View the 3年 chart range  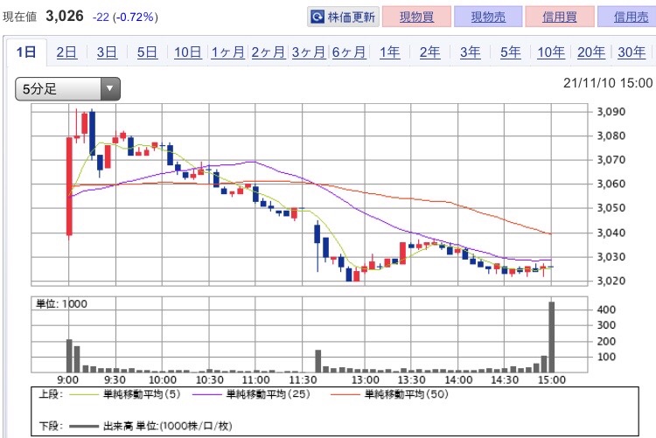point(471,52)
